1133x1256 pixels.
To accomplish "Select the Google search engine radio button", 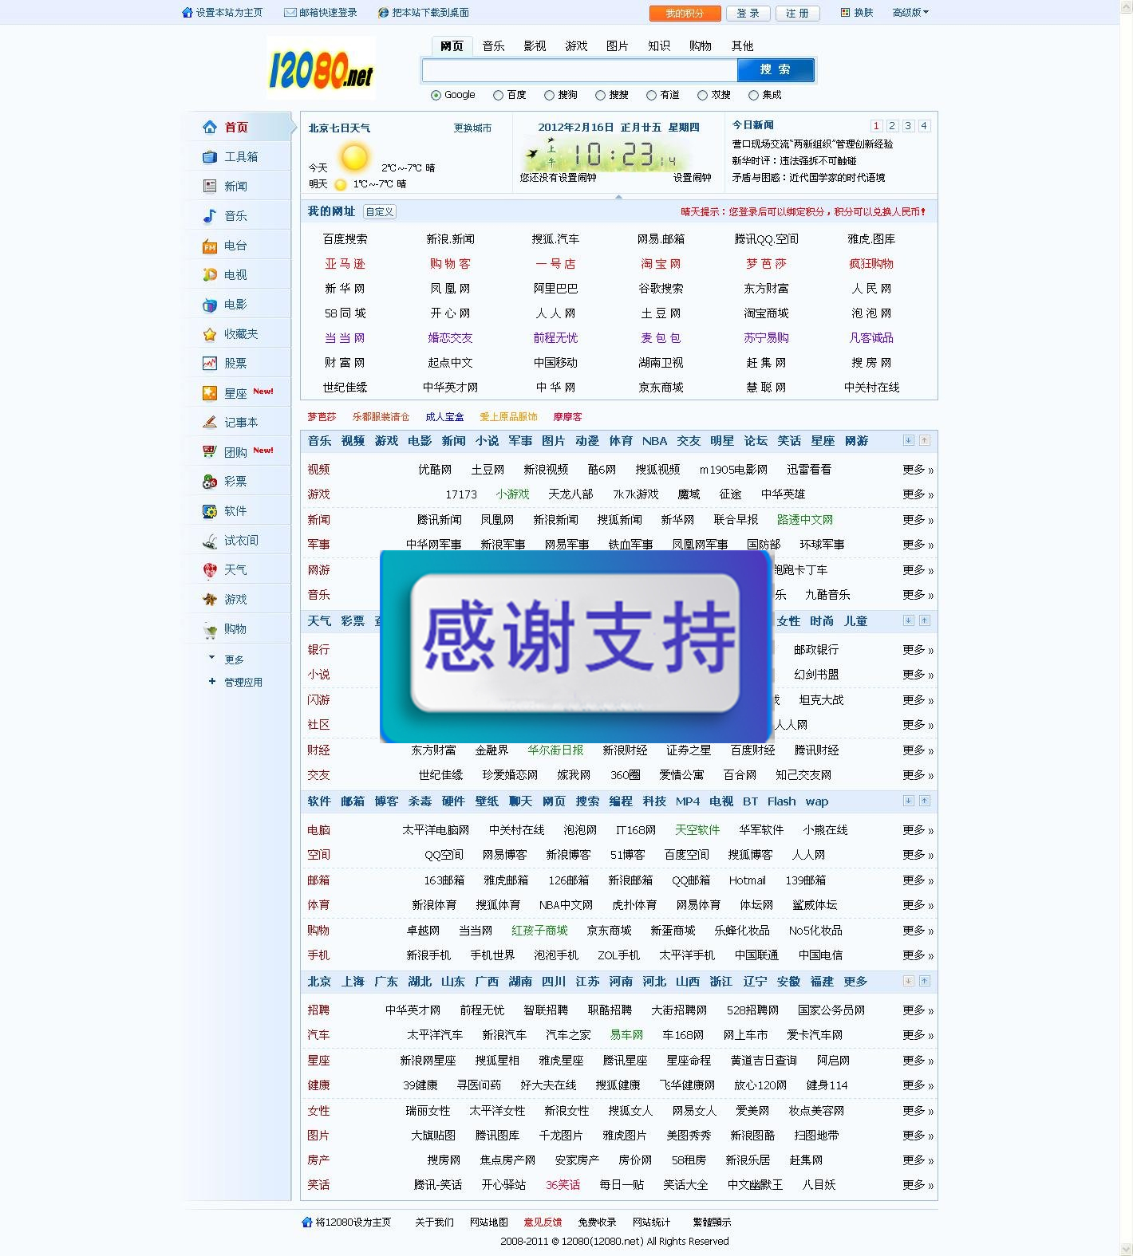I will [x=436, y=95].
